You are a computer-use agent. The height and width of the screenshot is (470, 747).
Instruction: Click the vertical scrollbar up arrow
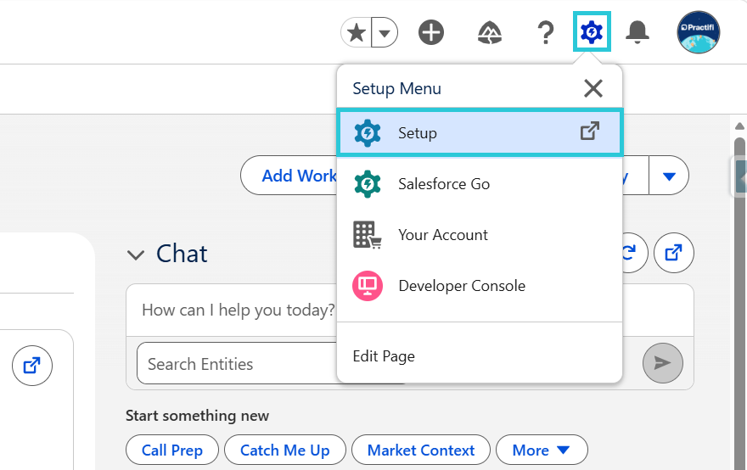coord(739,126)
